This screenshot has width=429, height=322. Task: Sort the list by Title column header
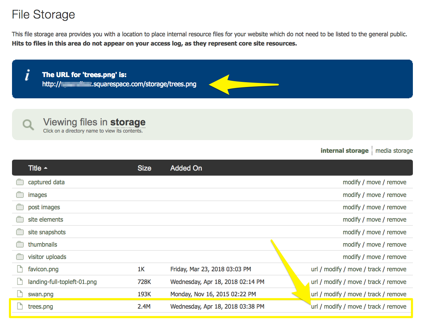pyautogui.click(x=35, y=168)
